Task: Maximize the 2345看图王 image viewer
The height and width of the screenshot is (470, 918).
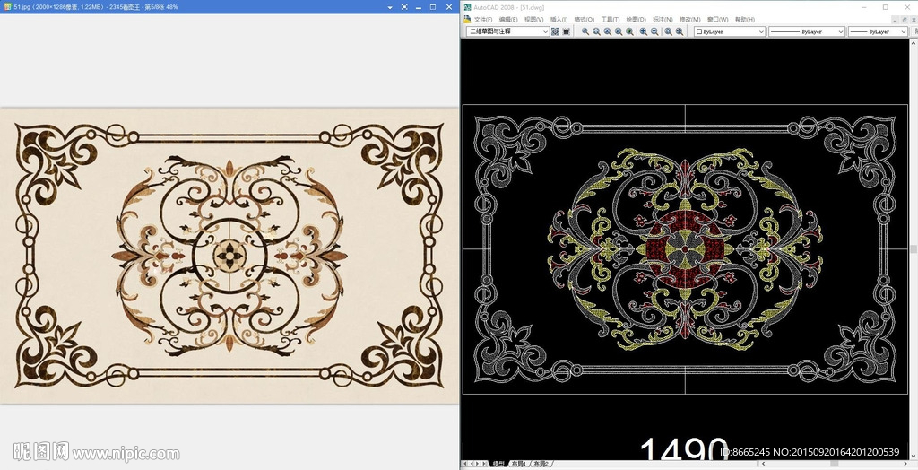Action: click(433, 7)
